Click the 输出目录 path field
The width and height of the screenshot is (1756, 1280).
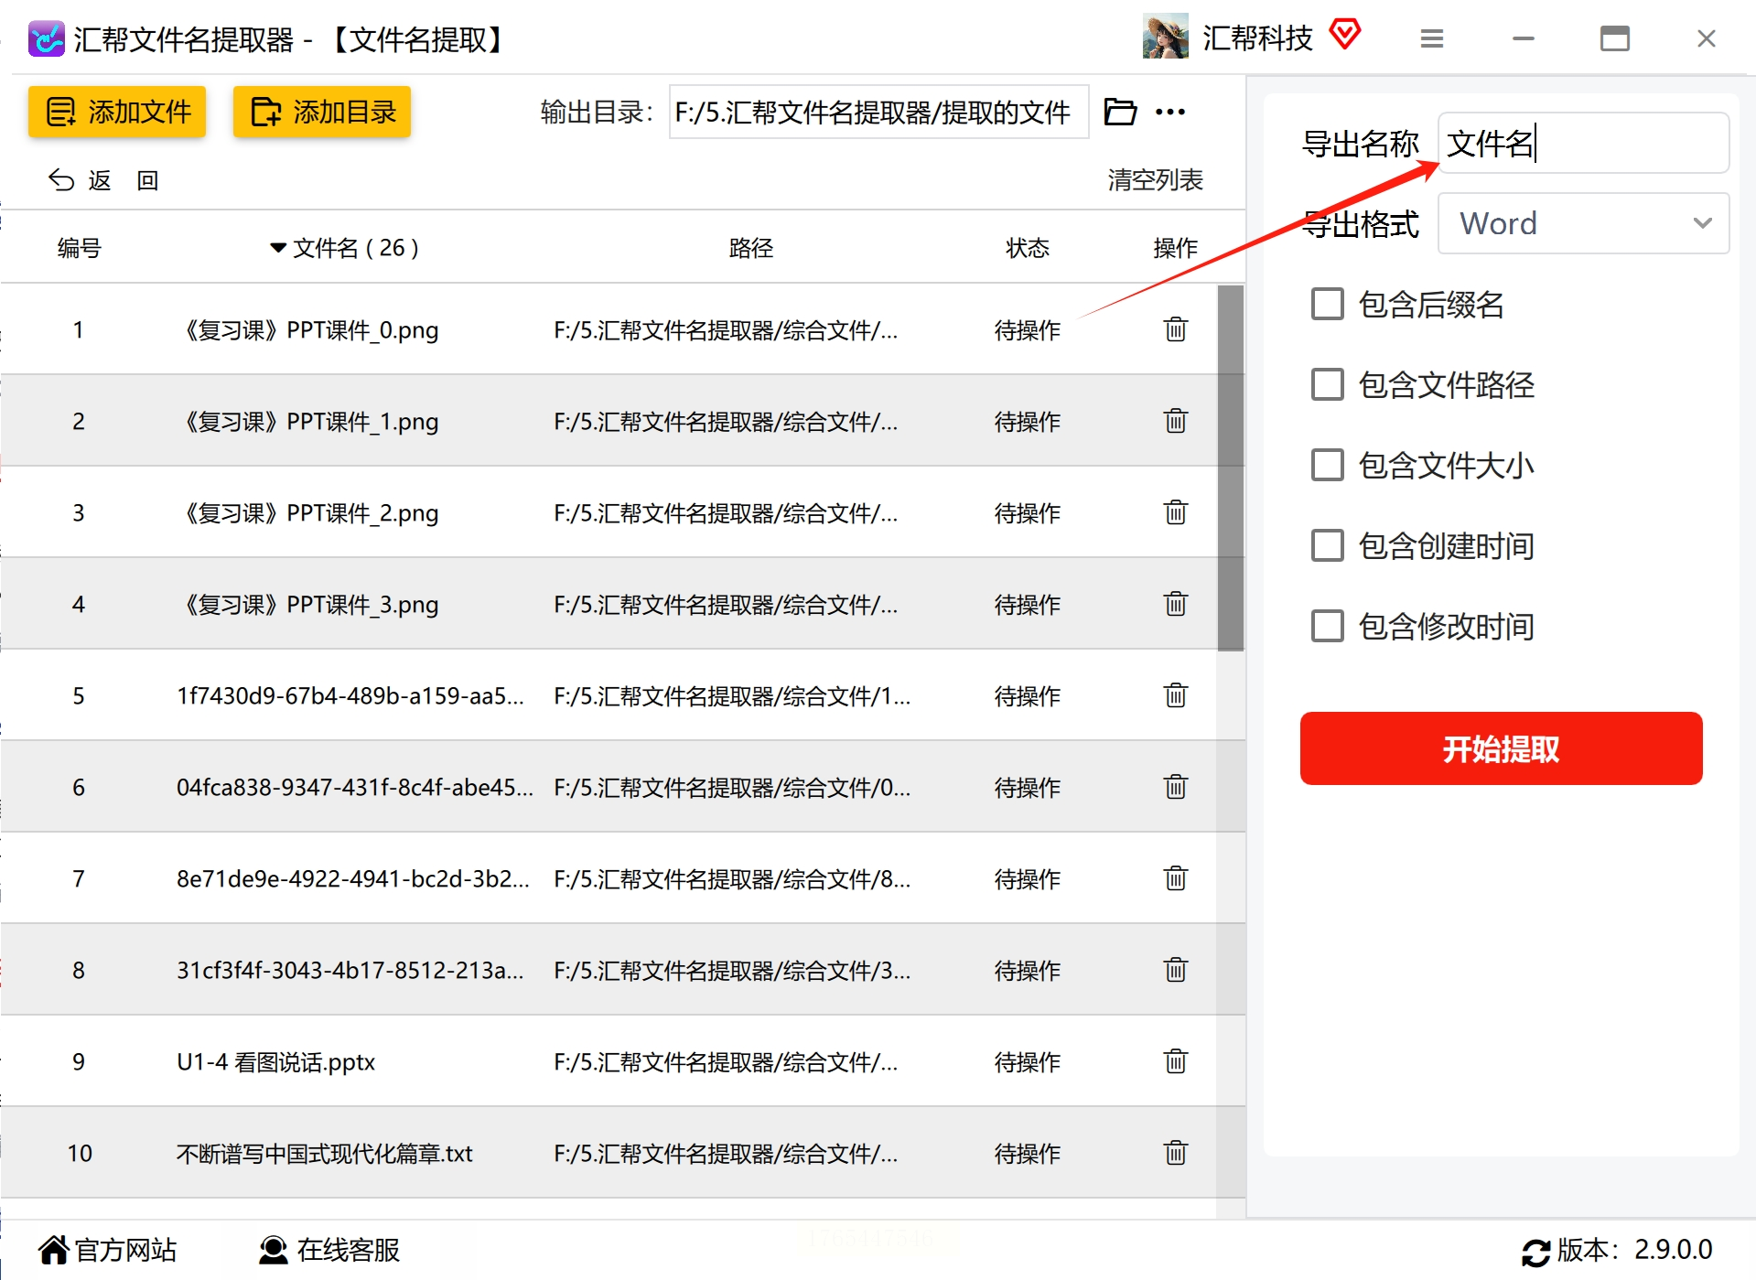878,112
